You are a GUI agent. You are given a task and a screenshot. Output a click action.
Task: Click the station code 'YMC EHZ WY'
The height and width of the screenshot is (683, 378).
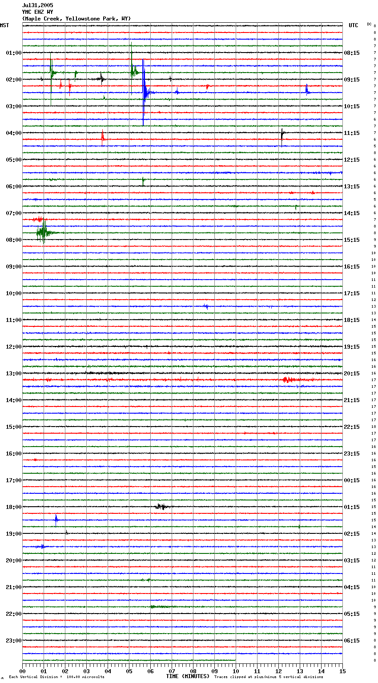pos(38,12)
